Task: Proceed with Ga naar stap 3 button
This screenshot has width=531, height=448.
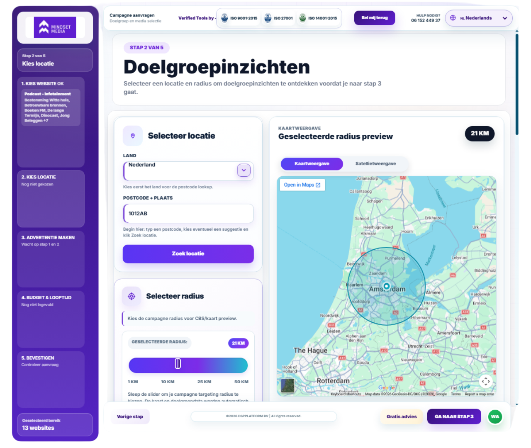Action: tap(454, 417)
